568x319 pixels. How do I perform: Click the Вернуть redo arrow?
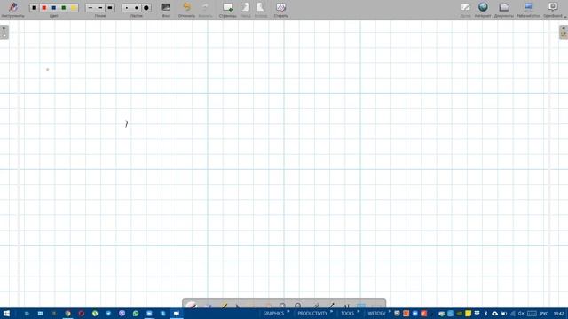coord(205,9)
